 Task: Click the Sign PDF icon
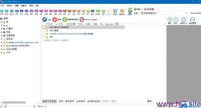44,19
